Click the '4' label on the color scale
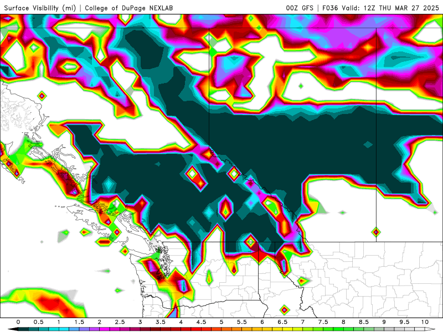The image size is (443, 332). click(x=181, y=322)
